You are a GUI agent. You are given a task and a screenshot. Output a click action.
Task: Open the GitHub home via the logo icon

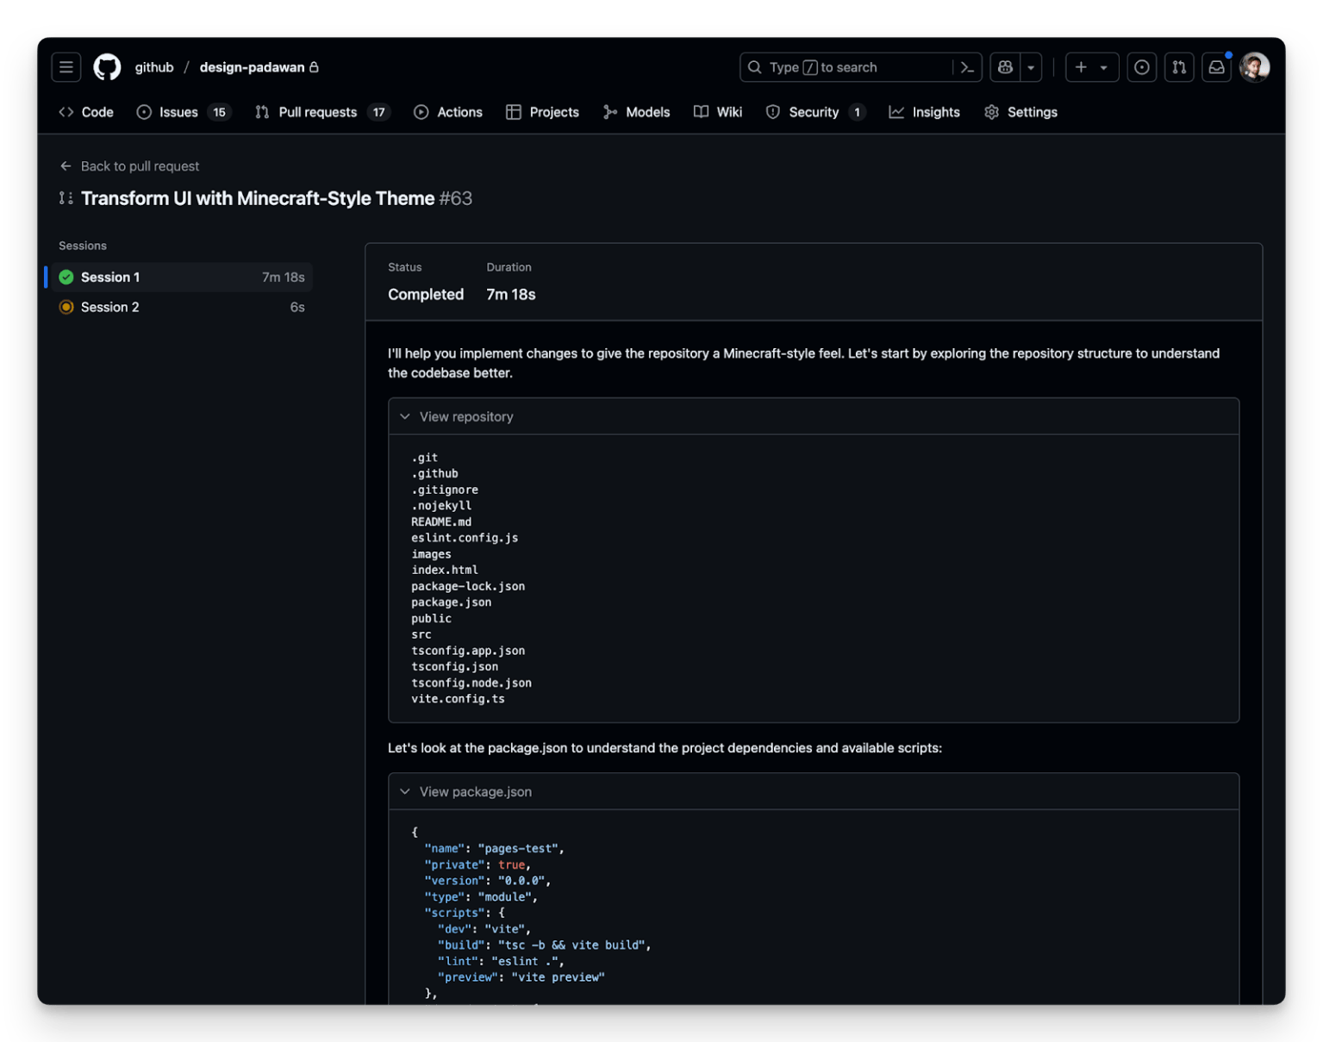(x=107, y=66)
